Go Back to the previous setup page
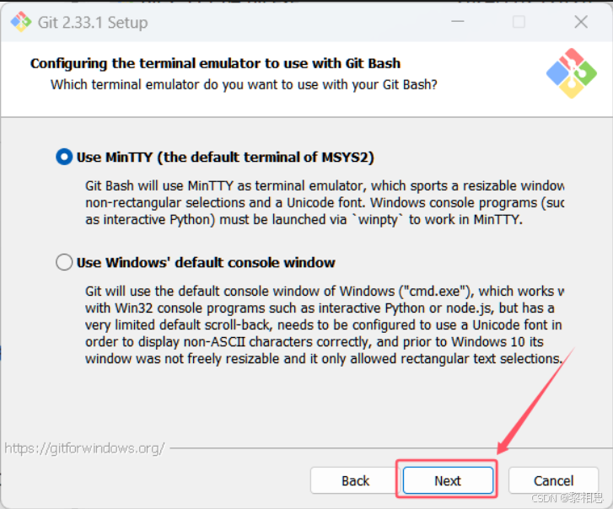Screen dimensions: 613x509 click(355, 480)
